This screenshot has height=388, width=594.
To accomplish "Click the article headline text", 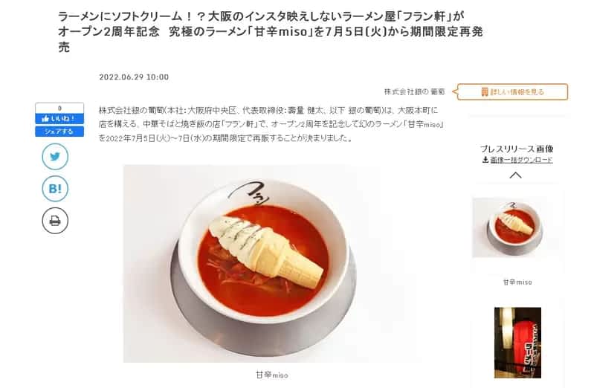I will click(x=271, y=32).
